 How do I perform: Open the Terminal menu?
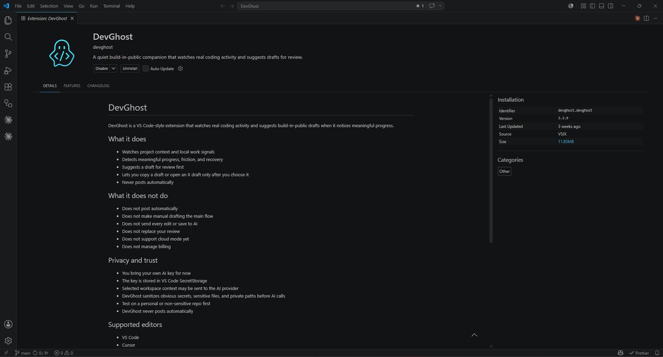tap(112, 6)
